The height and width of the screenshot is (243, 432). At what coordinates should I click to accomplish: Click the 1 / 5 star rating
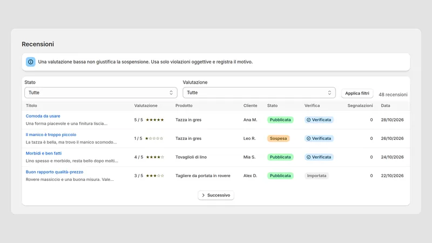(x=149, y=138)
